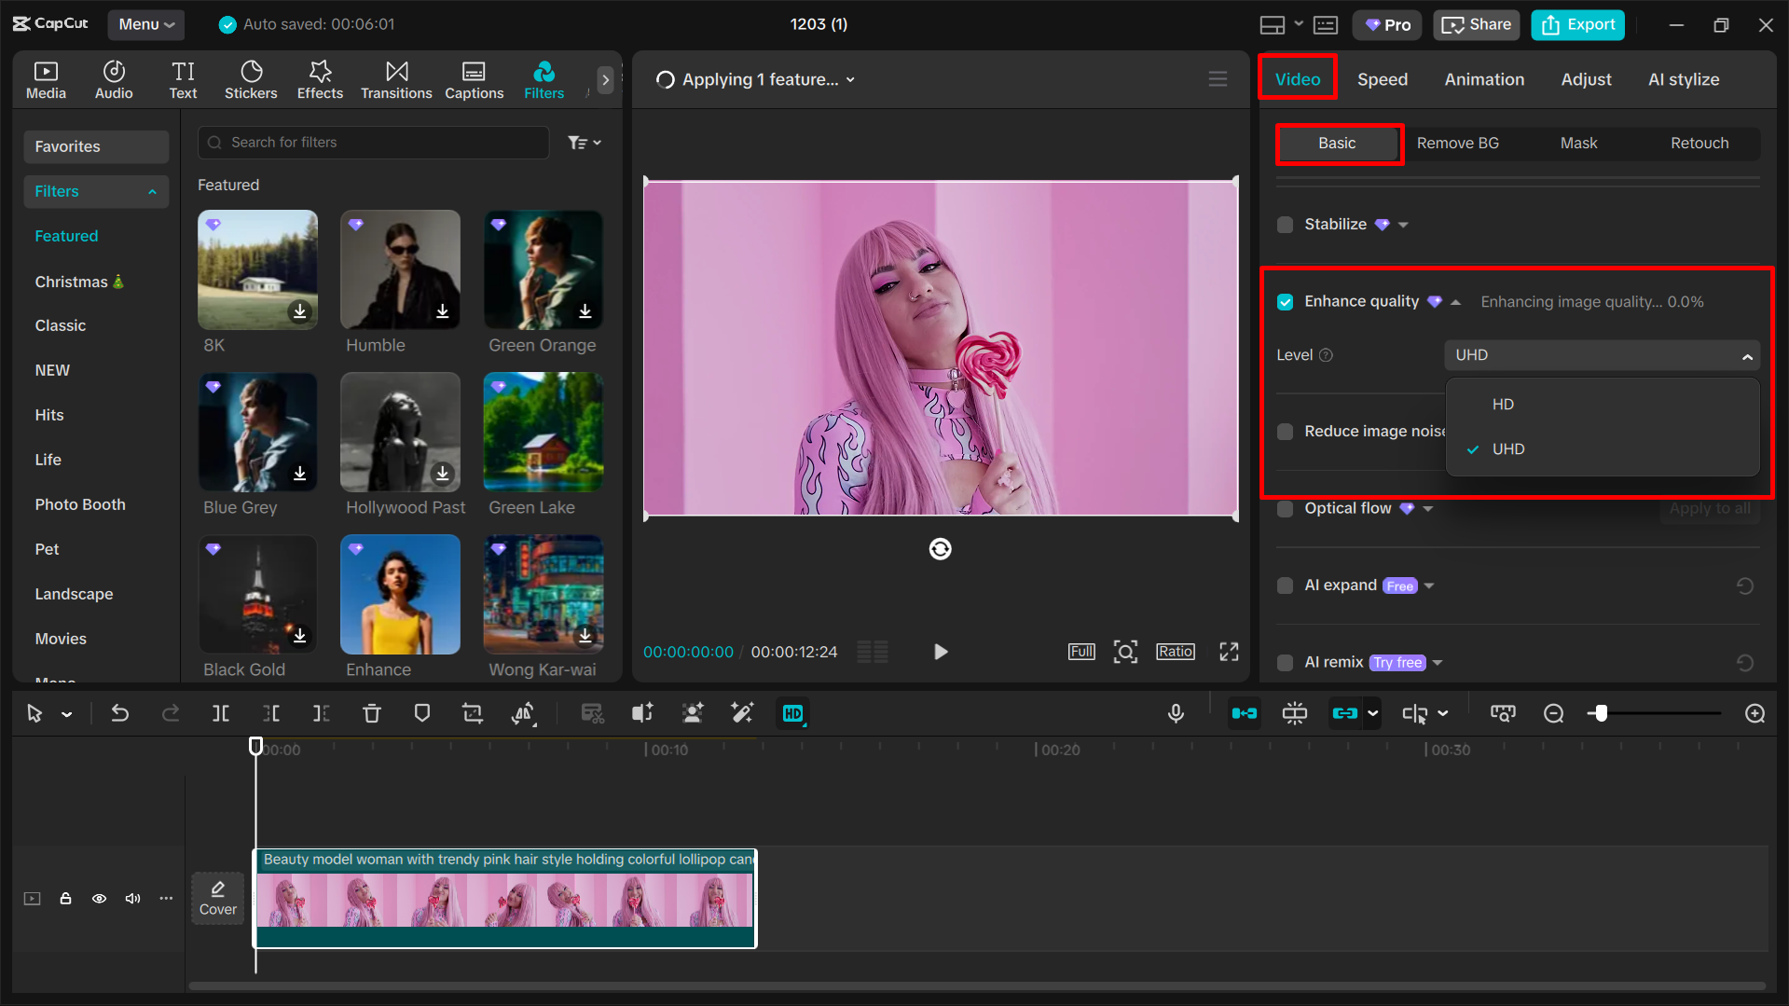Select the Transitions tool
This screenshot has height=1006, width=1789.
pos(396,79)
